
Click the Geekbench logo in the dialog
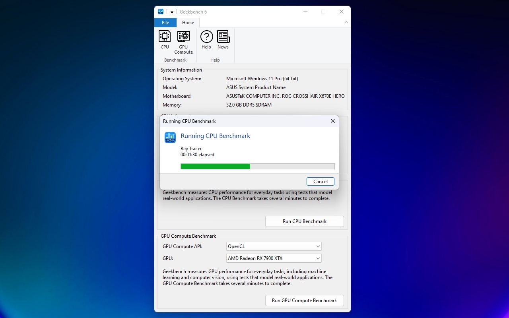coord(170,138)
